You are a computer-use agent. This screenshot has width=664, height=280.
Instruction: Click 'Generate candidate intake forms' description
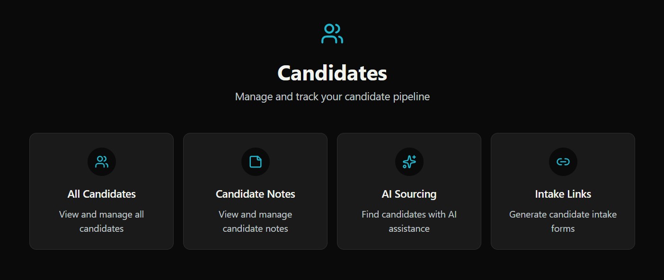click(563, 221)
